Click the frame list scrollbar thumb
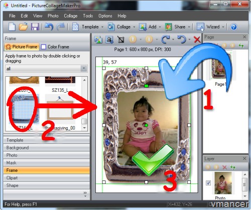 point(84,121)
